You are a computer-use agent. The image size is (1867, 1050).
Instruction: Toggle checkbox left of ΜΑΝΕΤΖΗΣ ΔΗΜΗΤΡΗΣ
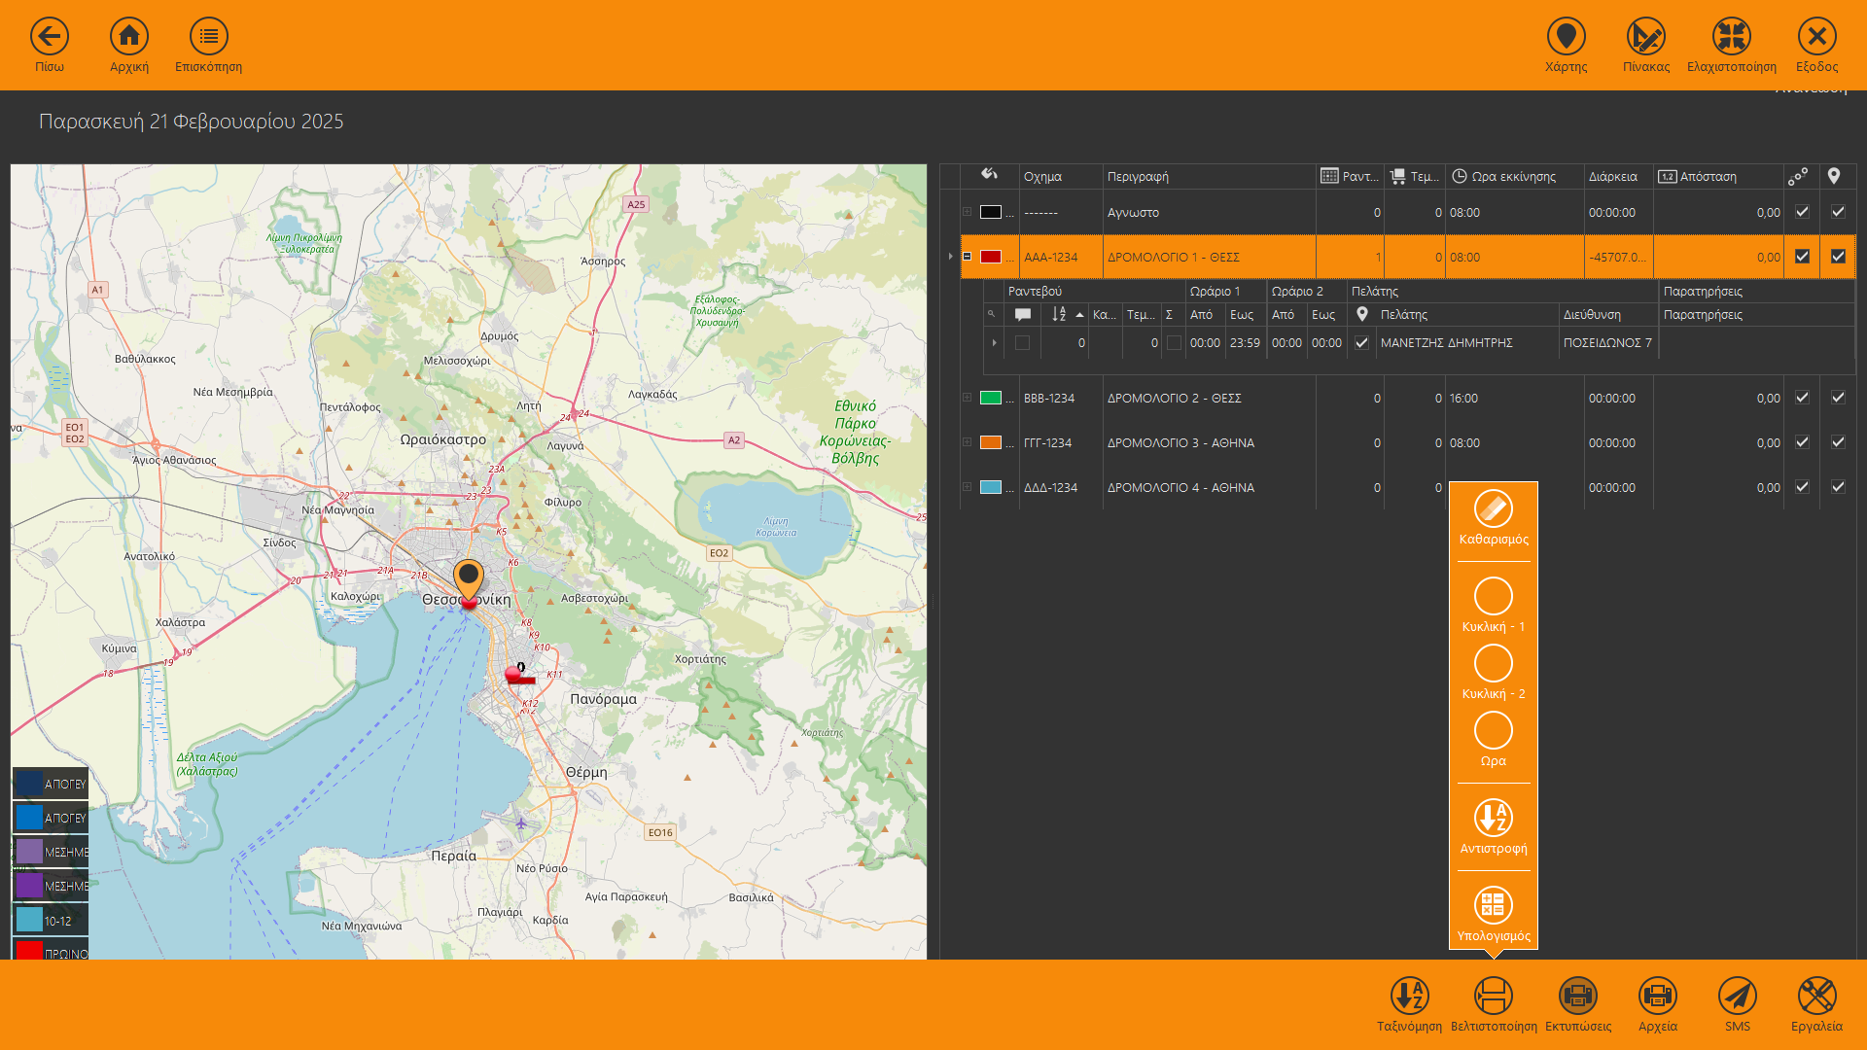pos(1361,342)
